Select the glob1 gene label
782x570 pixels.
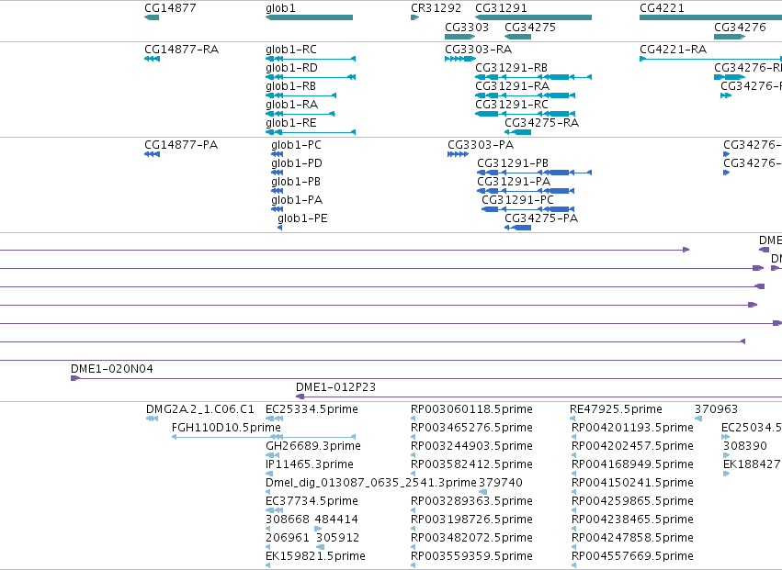pos(281,8)
